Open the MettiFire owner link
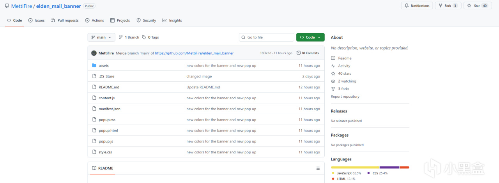Viewport: 499px width, 183px height. pos(21,6)
